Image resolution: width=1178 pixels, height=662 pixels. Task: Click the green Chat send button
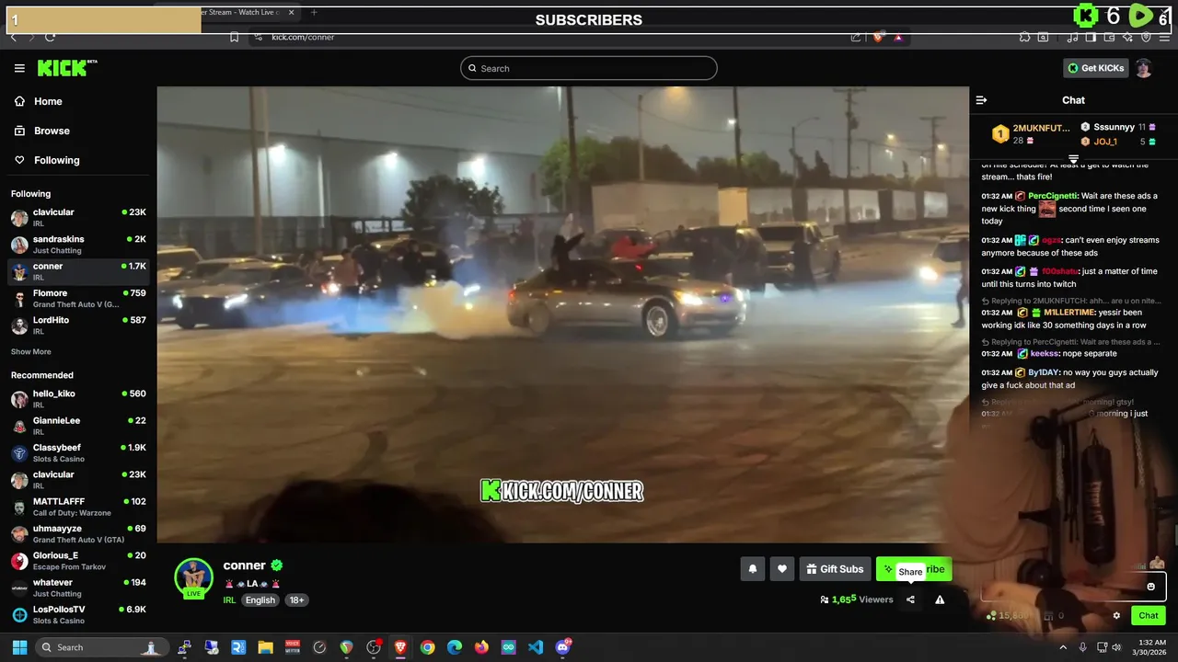coord(1149,616)
